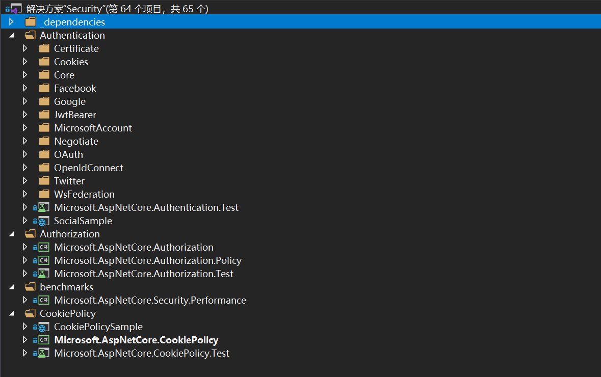Click the OpenIdConnect folder icon
601x377 pixels.
pos(44,168)
